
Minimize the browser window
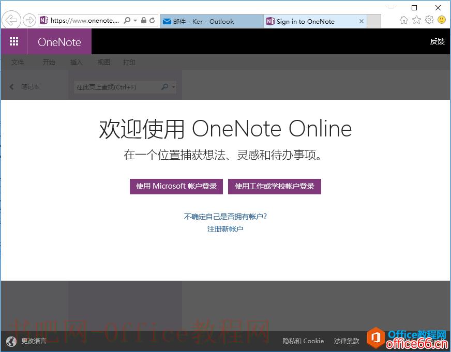tap(391, 8)
